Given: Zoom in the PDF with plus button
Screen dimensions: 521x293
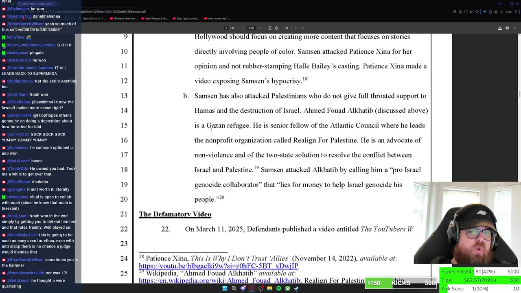Looking at the screenshot, I should [x=260, y=28].
